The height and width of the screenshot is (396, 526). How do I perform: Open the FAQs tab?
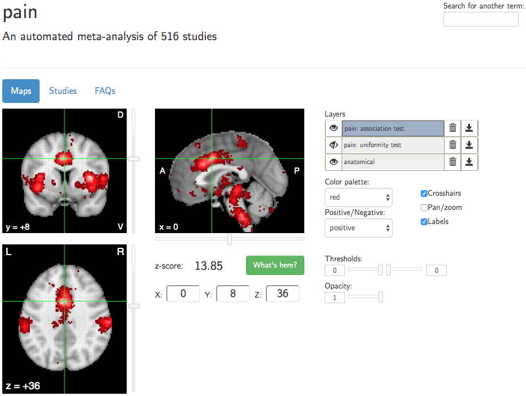(105, 91)
